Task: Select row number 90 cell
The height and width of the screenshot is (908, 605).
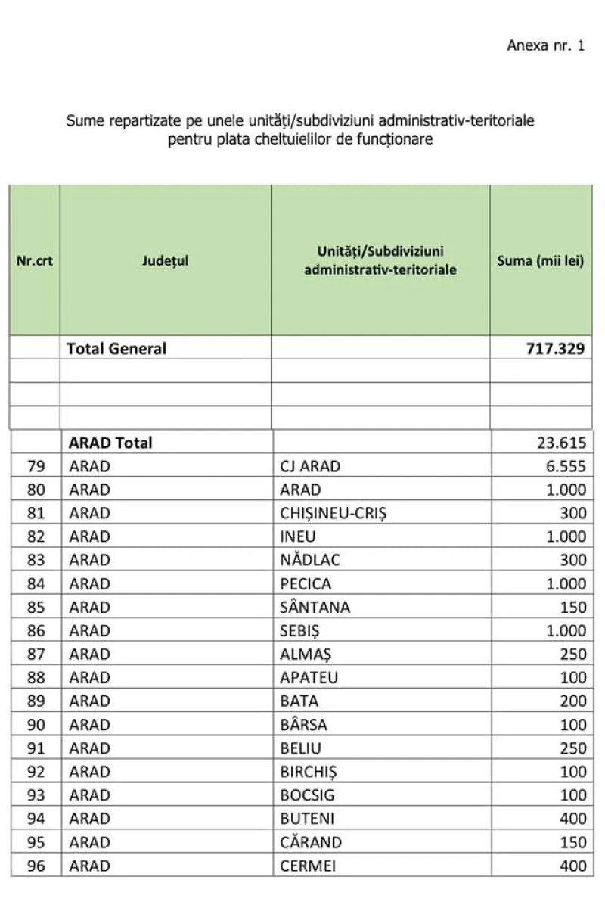Action: 36,725
